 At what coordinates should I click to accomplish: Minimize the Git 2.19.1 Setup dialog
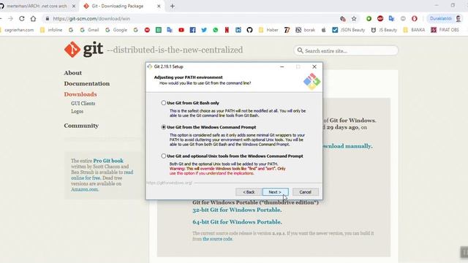[282, 66]
